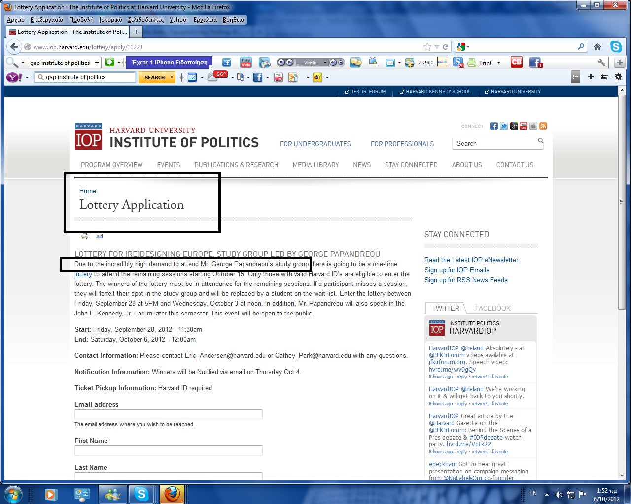631x504 pixels.
Task: Open the bookmark star history dropdown arrow
Action: pos(437,47)
